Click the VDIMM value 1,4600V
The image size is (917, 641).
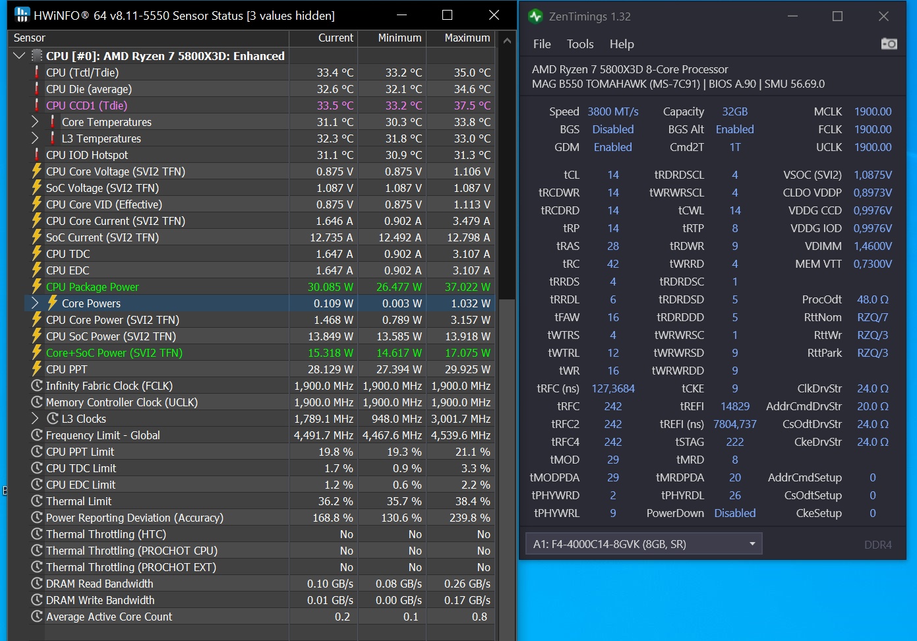click(x=873, y=246)
